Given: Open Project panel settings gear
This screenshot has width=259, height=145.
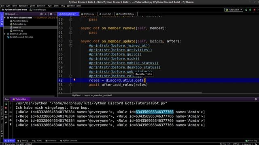Looking at the screenshot, I should coord(51,14).
